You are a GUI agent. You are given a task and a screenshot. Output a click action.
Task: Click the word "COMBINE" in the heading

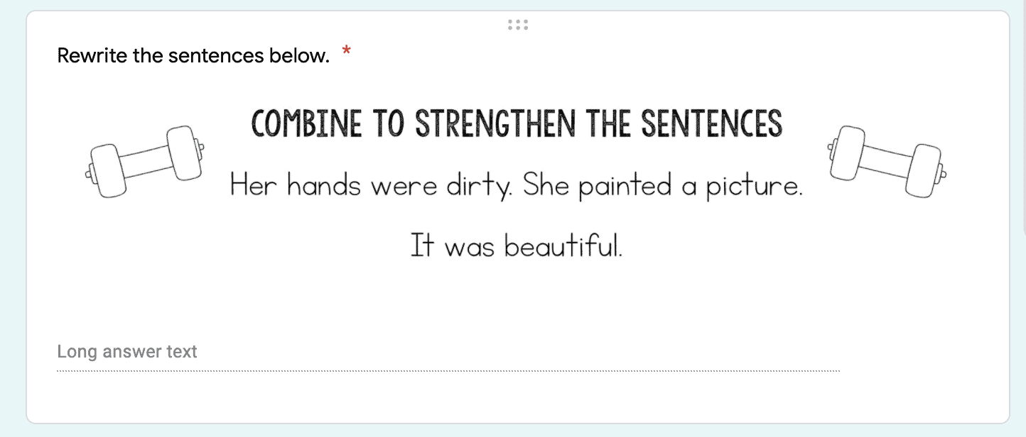[307, 124]
